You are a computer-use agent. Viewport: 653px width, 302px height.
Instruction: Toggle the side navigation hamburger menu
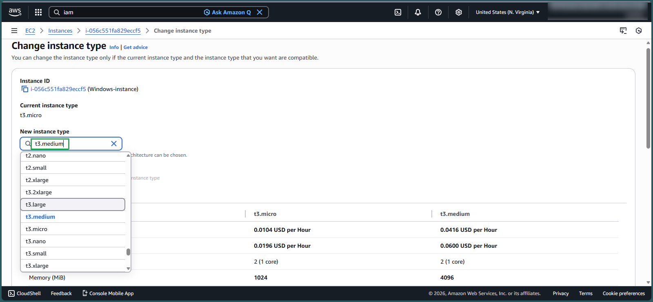click(14, 31)
